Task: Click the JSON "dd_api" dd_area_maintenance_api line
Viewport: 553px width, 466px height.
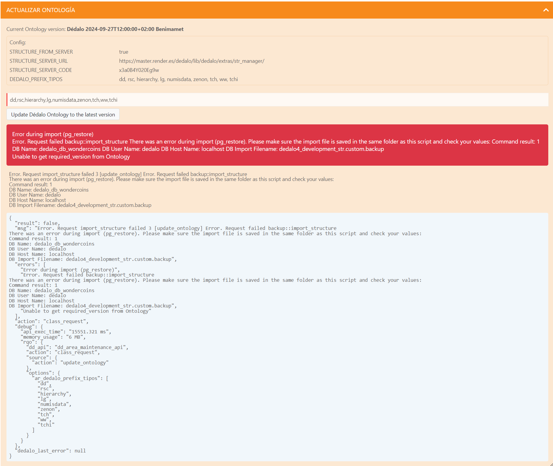Action: coord(77,347)
